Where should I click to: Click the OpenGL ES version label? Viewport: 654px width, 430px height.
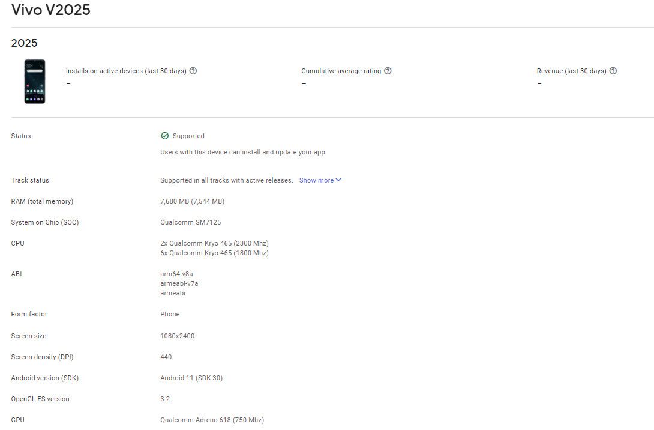(40, 399)
